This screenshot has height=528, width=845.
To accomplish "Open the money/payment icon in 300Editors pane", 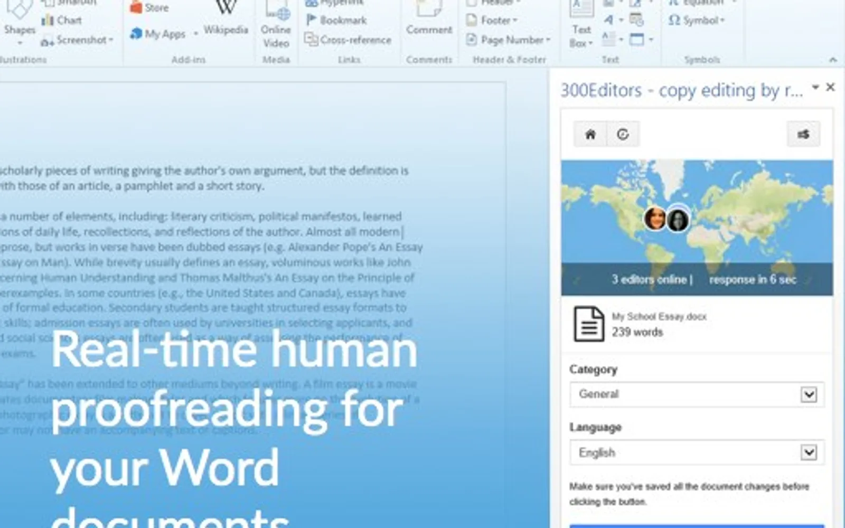I will [x=803, y=134].
